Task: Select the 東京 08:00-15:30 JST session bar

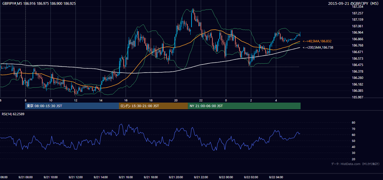Action: coord(72,106)
